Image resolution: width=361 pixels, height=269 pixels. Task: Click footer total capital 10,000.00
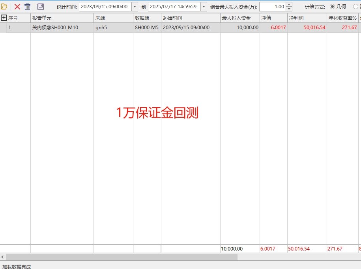pyautogui.click(x=232, y=249)
